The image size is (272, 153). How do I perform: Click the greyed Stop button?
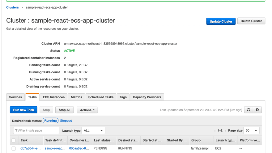click(x=46, y=110)
